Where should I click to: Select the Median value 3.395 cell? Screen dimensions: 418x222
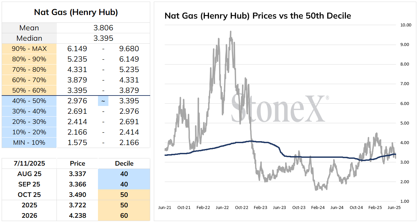[103, 38]
